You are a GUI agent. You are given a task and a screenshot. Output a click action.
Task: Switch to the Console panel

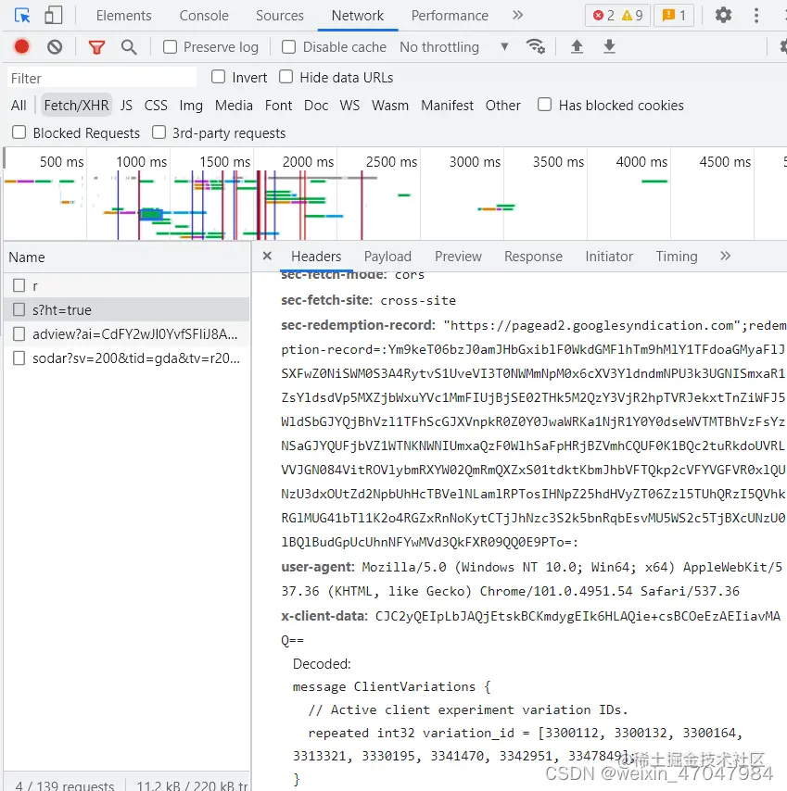[204, 16]
